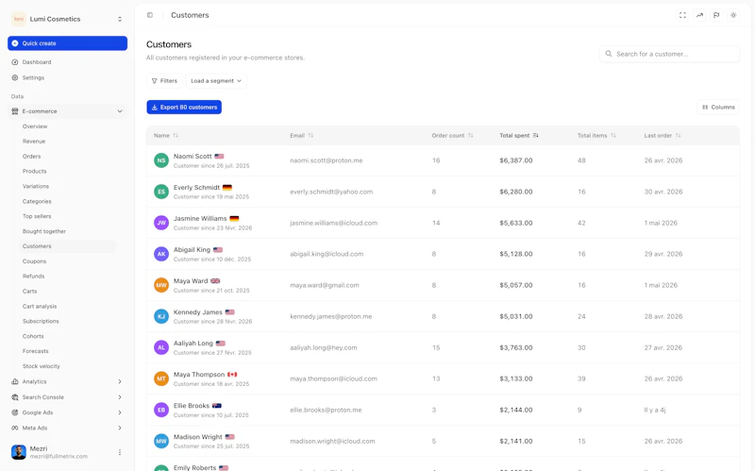Click the Google Ads icon

[x=15, y=412]
